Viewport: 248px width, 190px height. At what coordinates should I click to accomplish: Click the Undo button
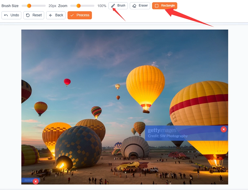11,15
